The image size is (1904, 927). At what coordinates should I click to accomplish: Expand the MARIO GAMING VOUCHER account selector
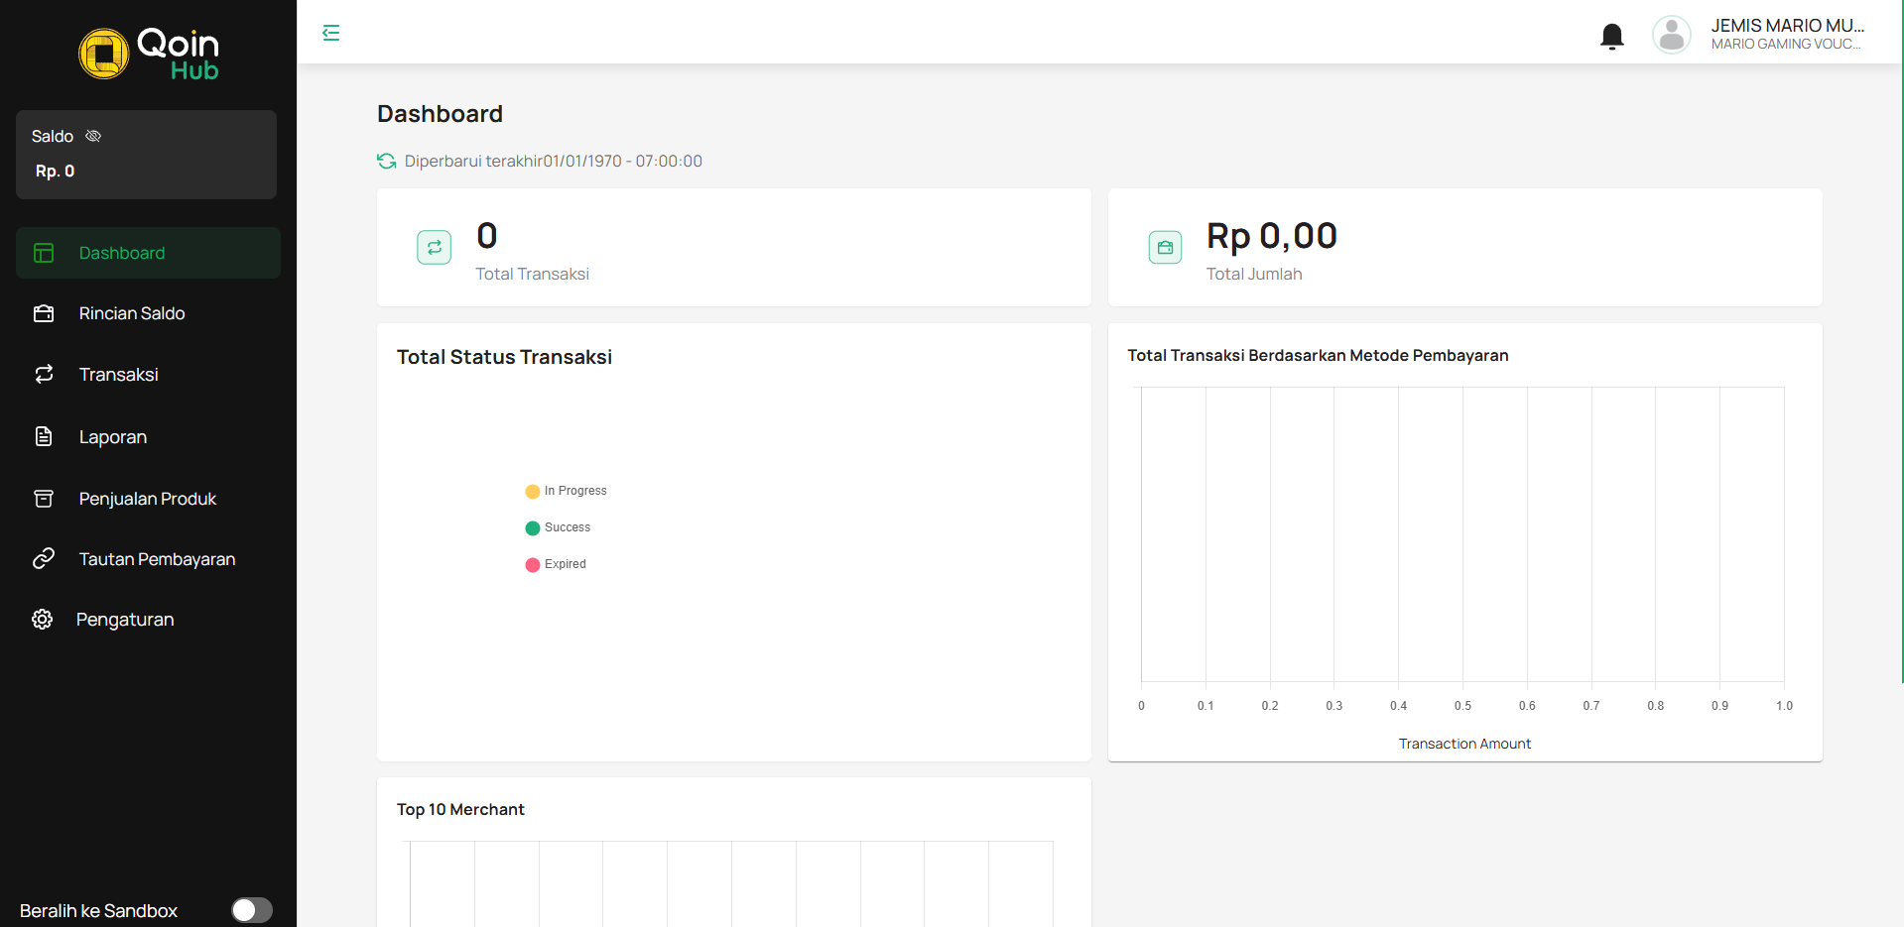[1786, 44]
